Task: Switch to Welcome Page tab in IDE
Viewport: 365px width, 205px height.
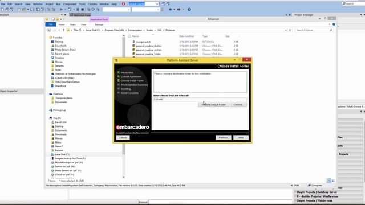Action: point(80,15)
